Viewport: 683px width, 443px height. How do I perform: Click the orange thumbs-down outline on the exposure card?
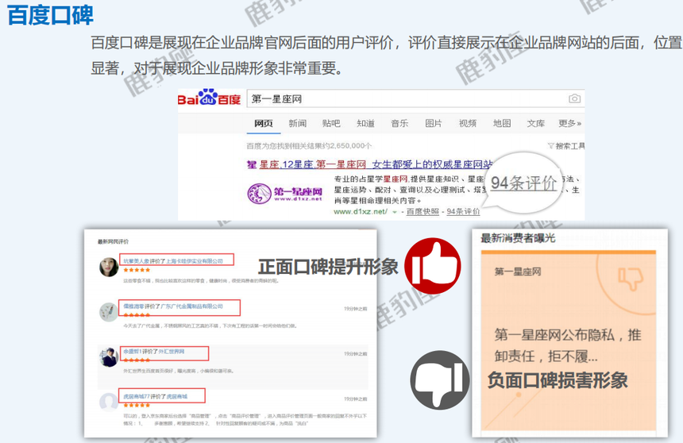[631, 279]
